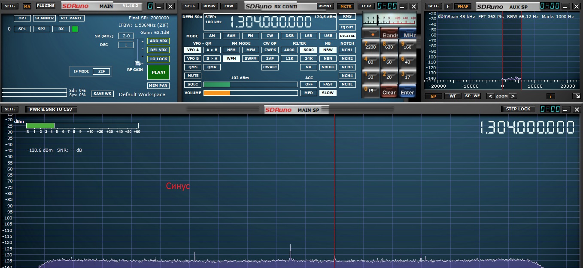This screenshot has width=583, height=268.
Task: Tap keypad key 3 for 17 band
Action: pos(407,76)
